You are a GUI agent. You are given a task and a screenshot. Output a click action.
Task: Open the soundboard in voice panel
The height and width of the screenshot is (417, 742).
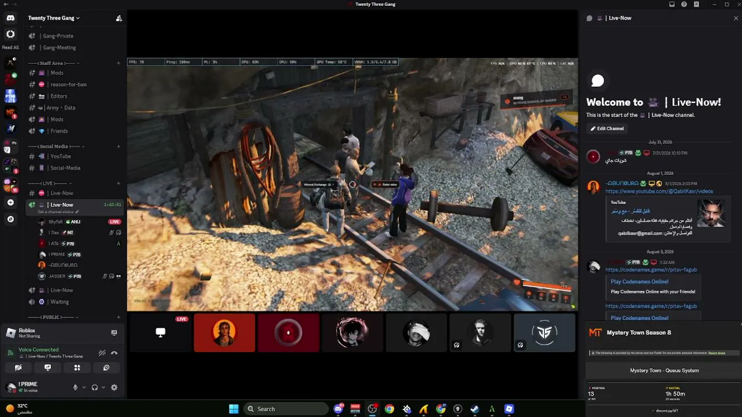[106, 368]
